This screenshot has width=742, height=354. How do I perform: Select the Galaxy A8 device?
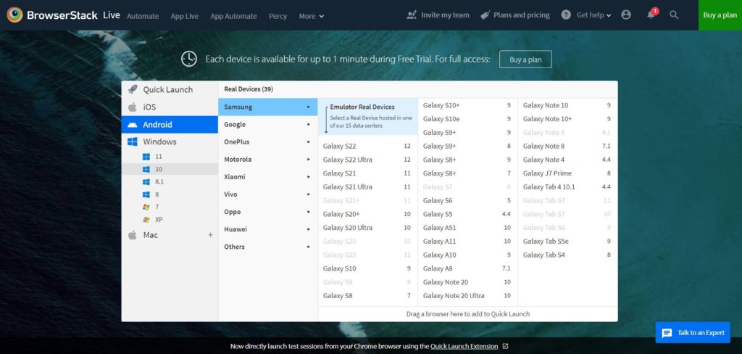(x=467, y=268)
